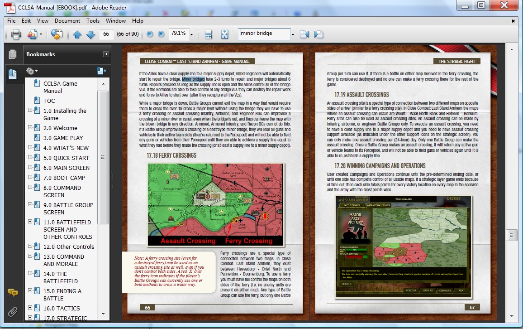The image size is (523, 329).
Task: Select the TOC bookmark
Action: pyautogui.click(x=49, y=101)
